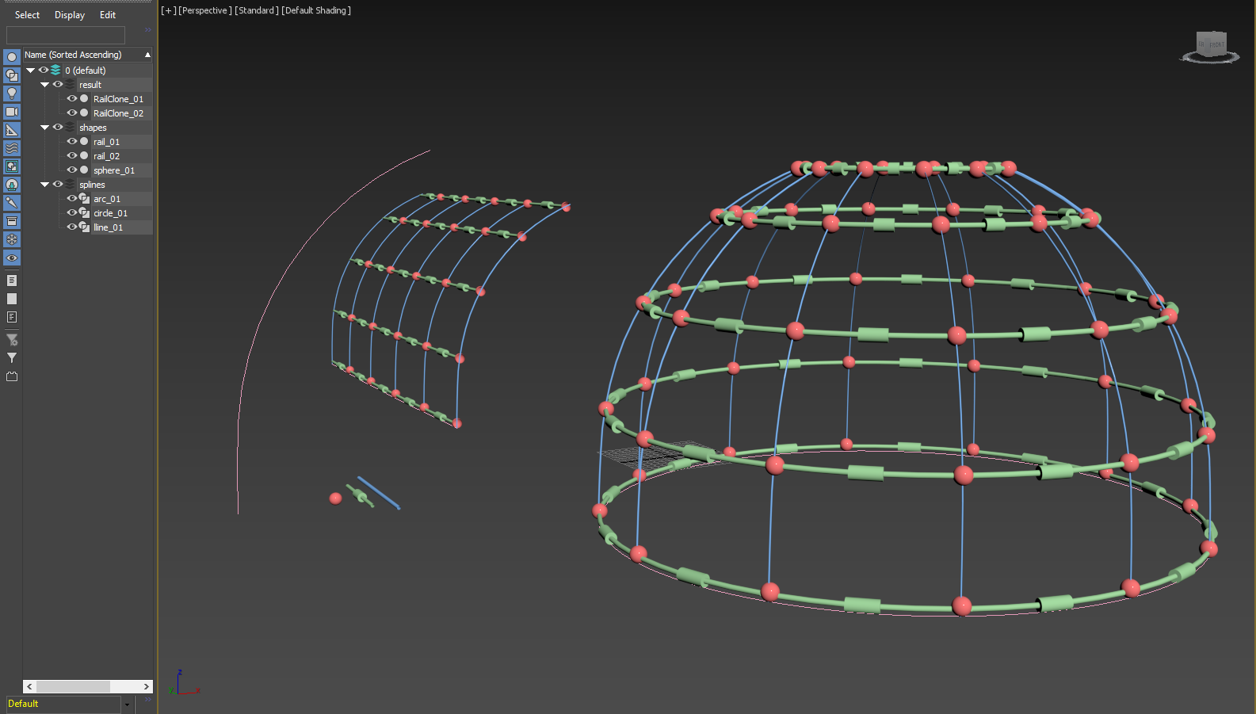This screenshot has height=714, width=1256.
Task: Hide the 0 (default) layer via eye
Action: click(44, 71)
